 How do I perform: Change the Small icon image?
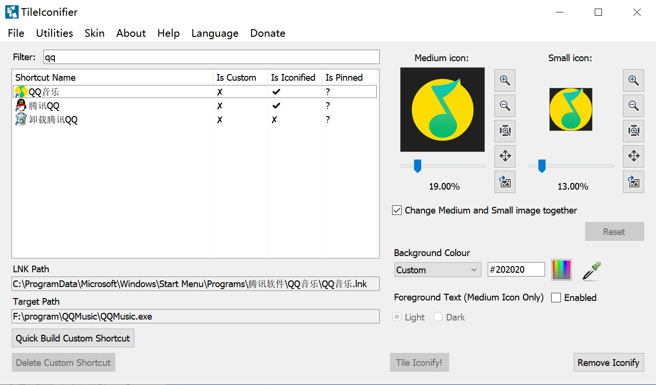[x=634, y=182]
